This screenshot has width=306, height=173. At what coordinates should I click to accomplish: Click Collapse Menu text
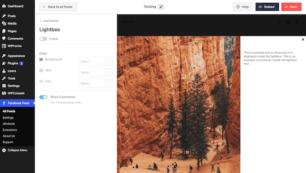pyautogui.click(x=18, y=150)
